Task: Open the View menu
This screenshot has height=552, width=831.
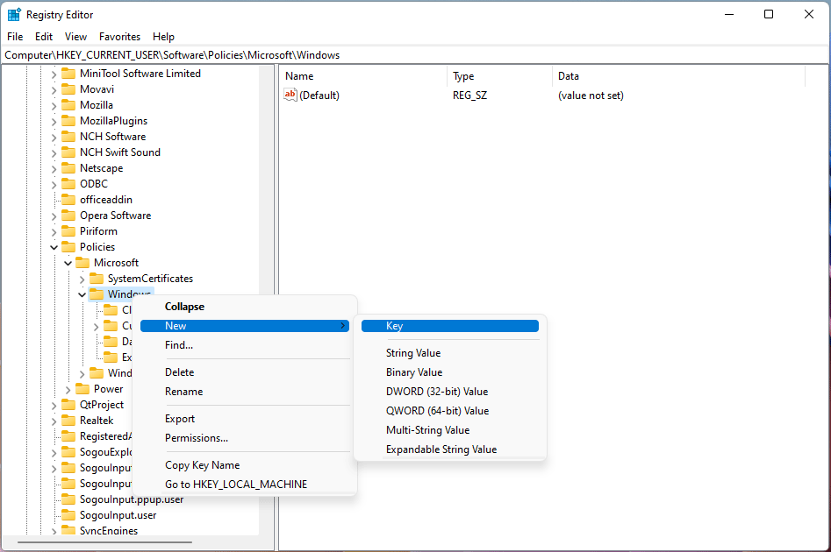Action: point(75,37)
